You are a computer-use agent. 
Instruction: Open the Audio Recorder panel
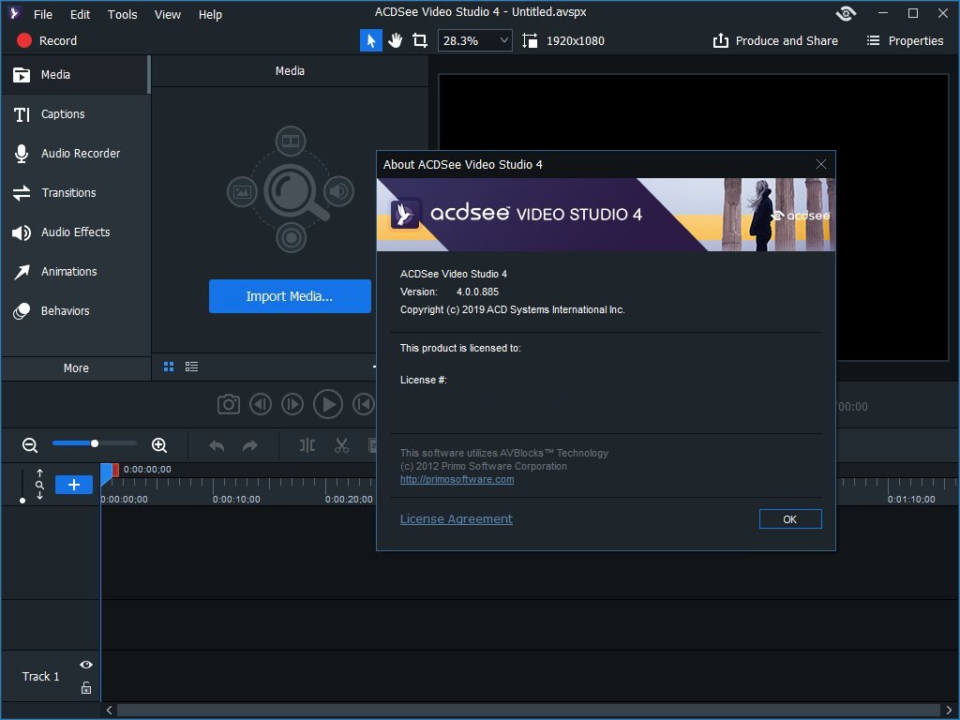click(75, 153)
